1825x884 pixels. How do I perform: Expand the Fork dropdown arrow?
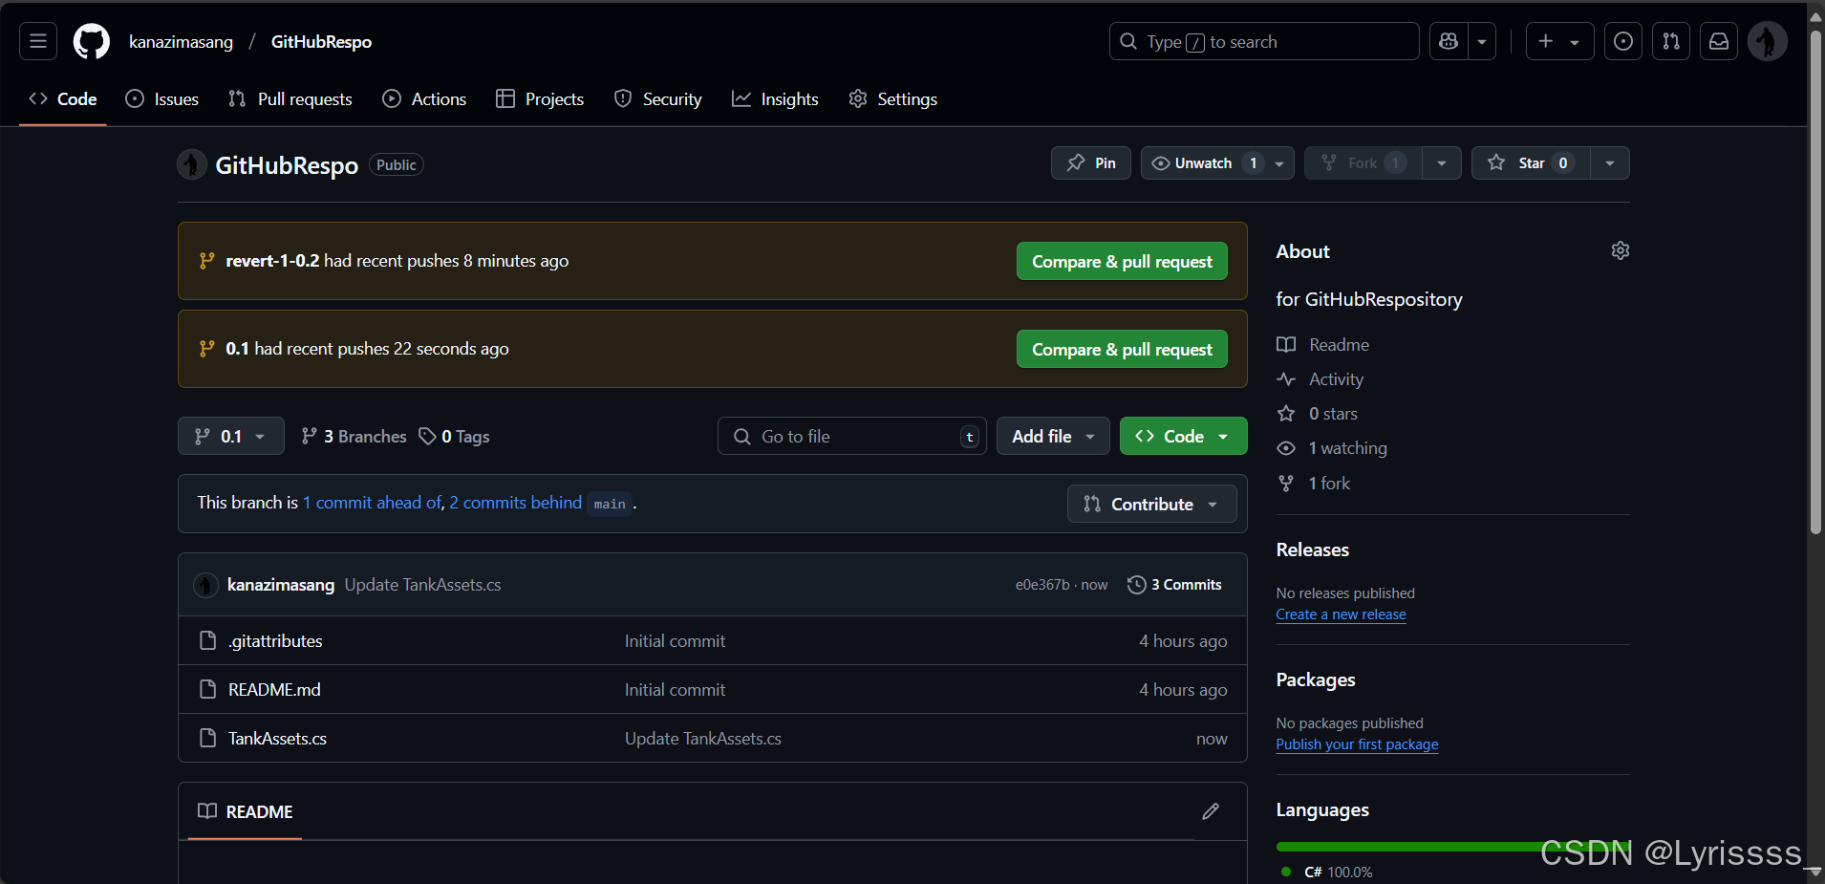click(x=1442, y=163)
